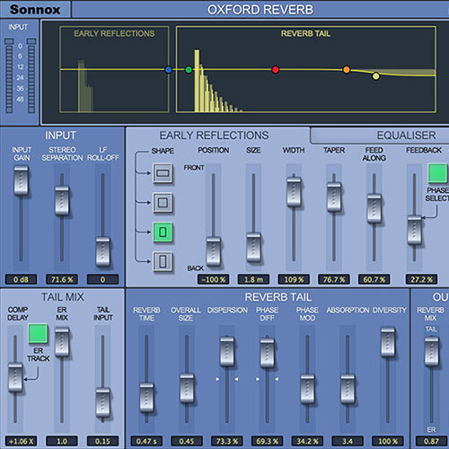Click the Phase Mod 34.2 % value field
This screenshot has width=449, height=449.
307,441
